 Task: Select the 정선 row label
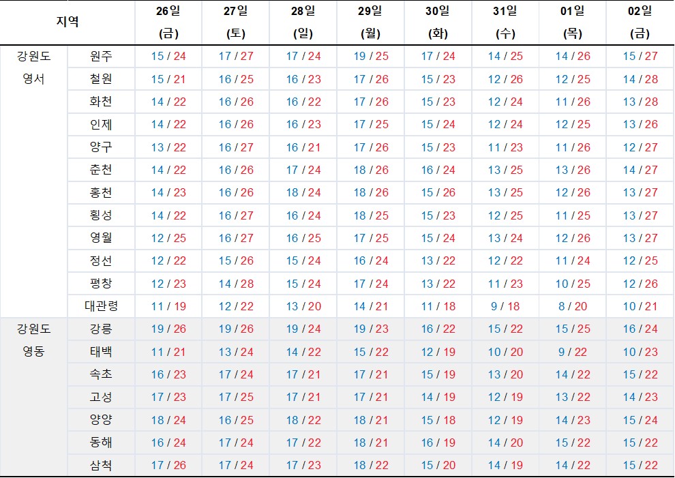(101, 260)
